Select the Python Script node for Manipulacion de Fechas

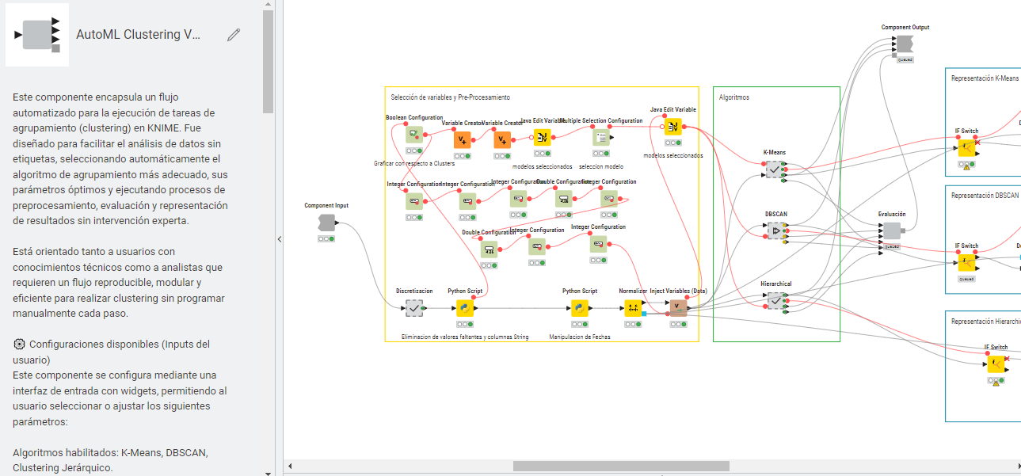(x=579, y=309)
